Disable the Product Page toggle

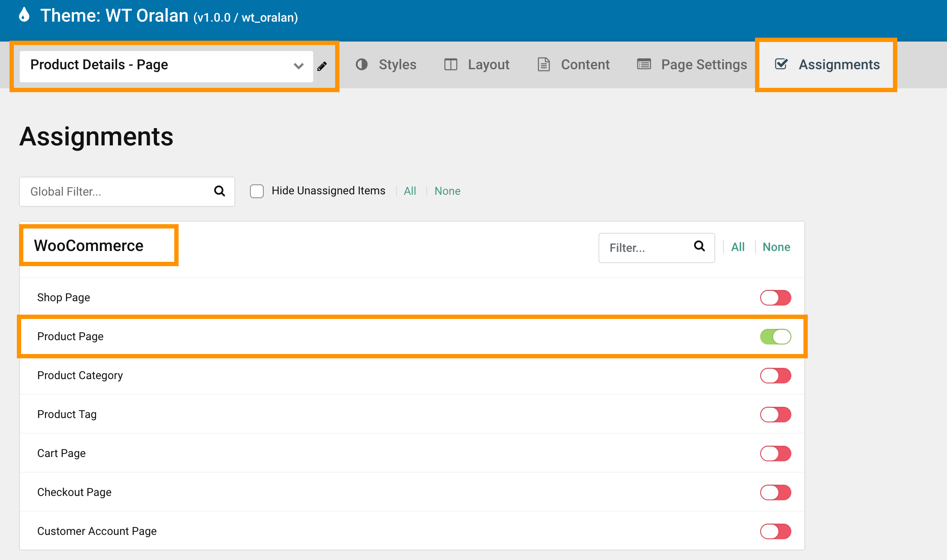[776, 337]
